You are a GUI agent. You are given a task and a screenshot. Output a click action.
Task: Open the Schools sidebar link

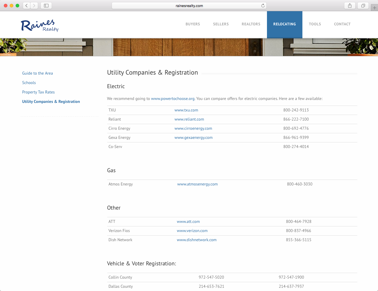click(29, 83)
